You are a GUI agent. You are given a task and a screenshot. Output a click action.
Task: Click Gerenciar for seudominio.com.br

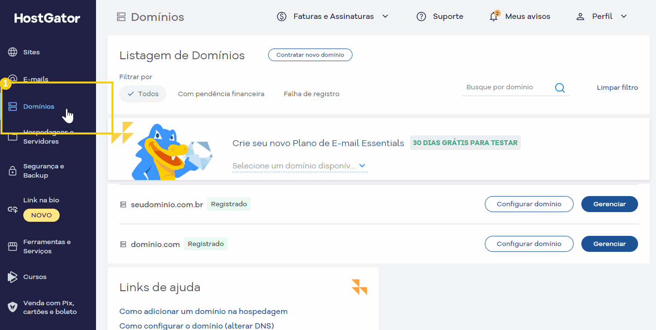(x=609, y=204)
